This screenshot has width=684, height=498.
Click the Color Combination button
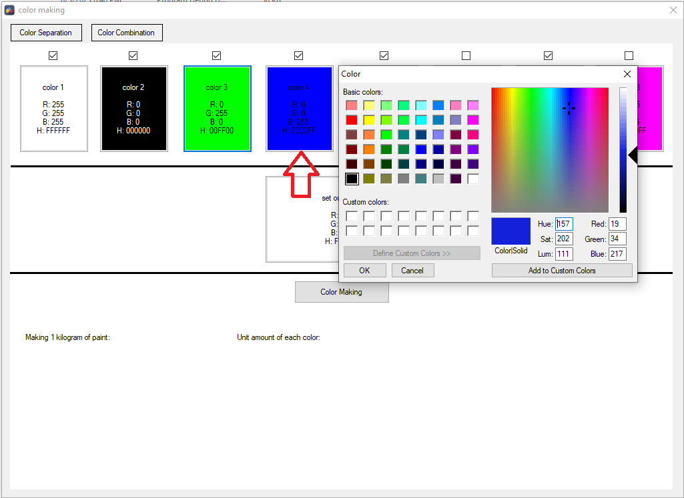coord(126,33)
